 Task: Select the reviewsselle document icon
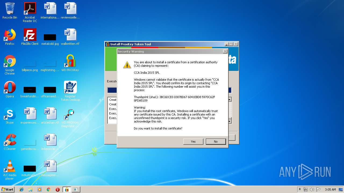pyautogui.click(x=70, y=11)
